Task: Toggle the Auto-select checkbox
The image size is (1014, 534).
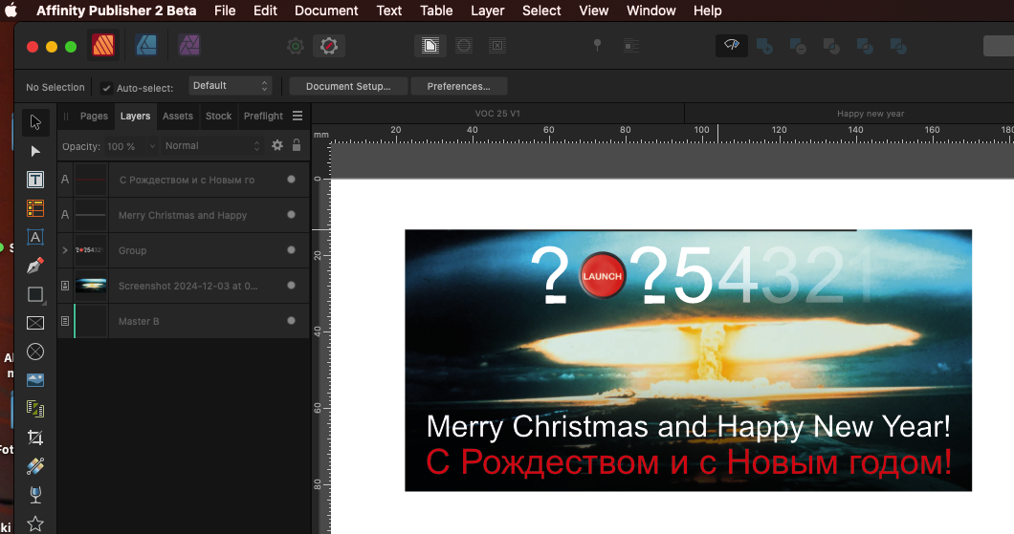Action: tap(107, 88)
